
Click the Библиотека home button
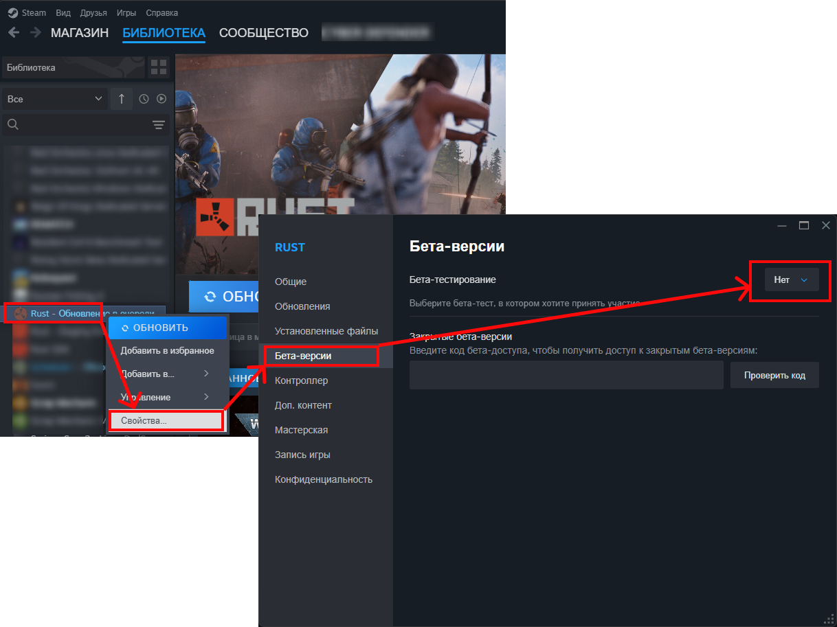[x=74, y=67]
